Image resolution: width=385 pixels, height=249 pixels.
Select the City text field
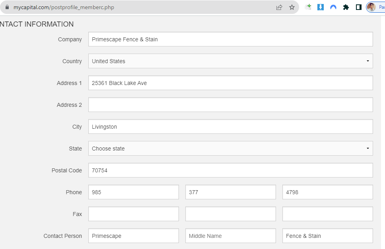[x=230, y=127]
